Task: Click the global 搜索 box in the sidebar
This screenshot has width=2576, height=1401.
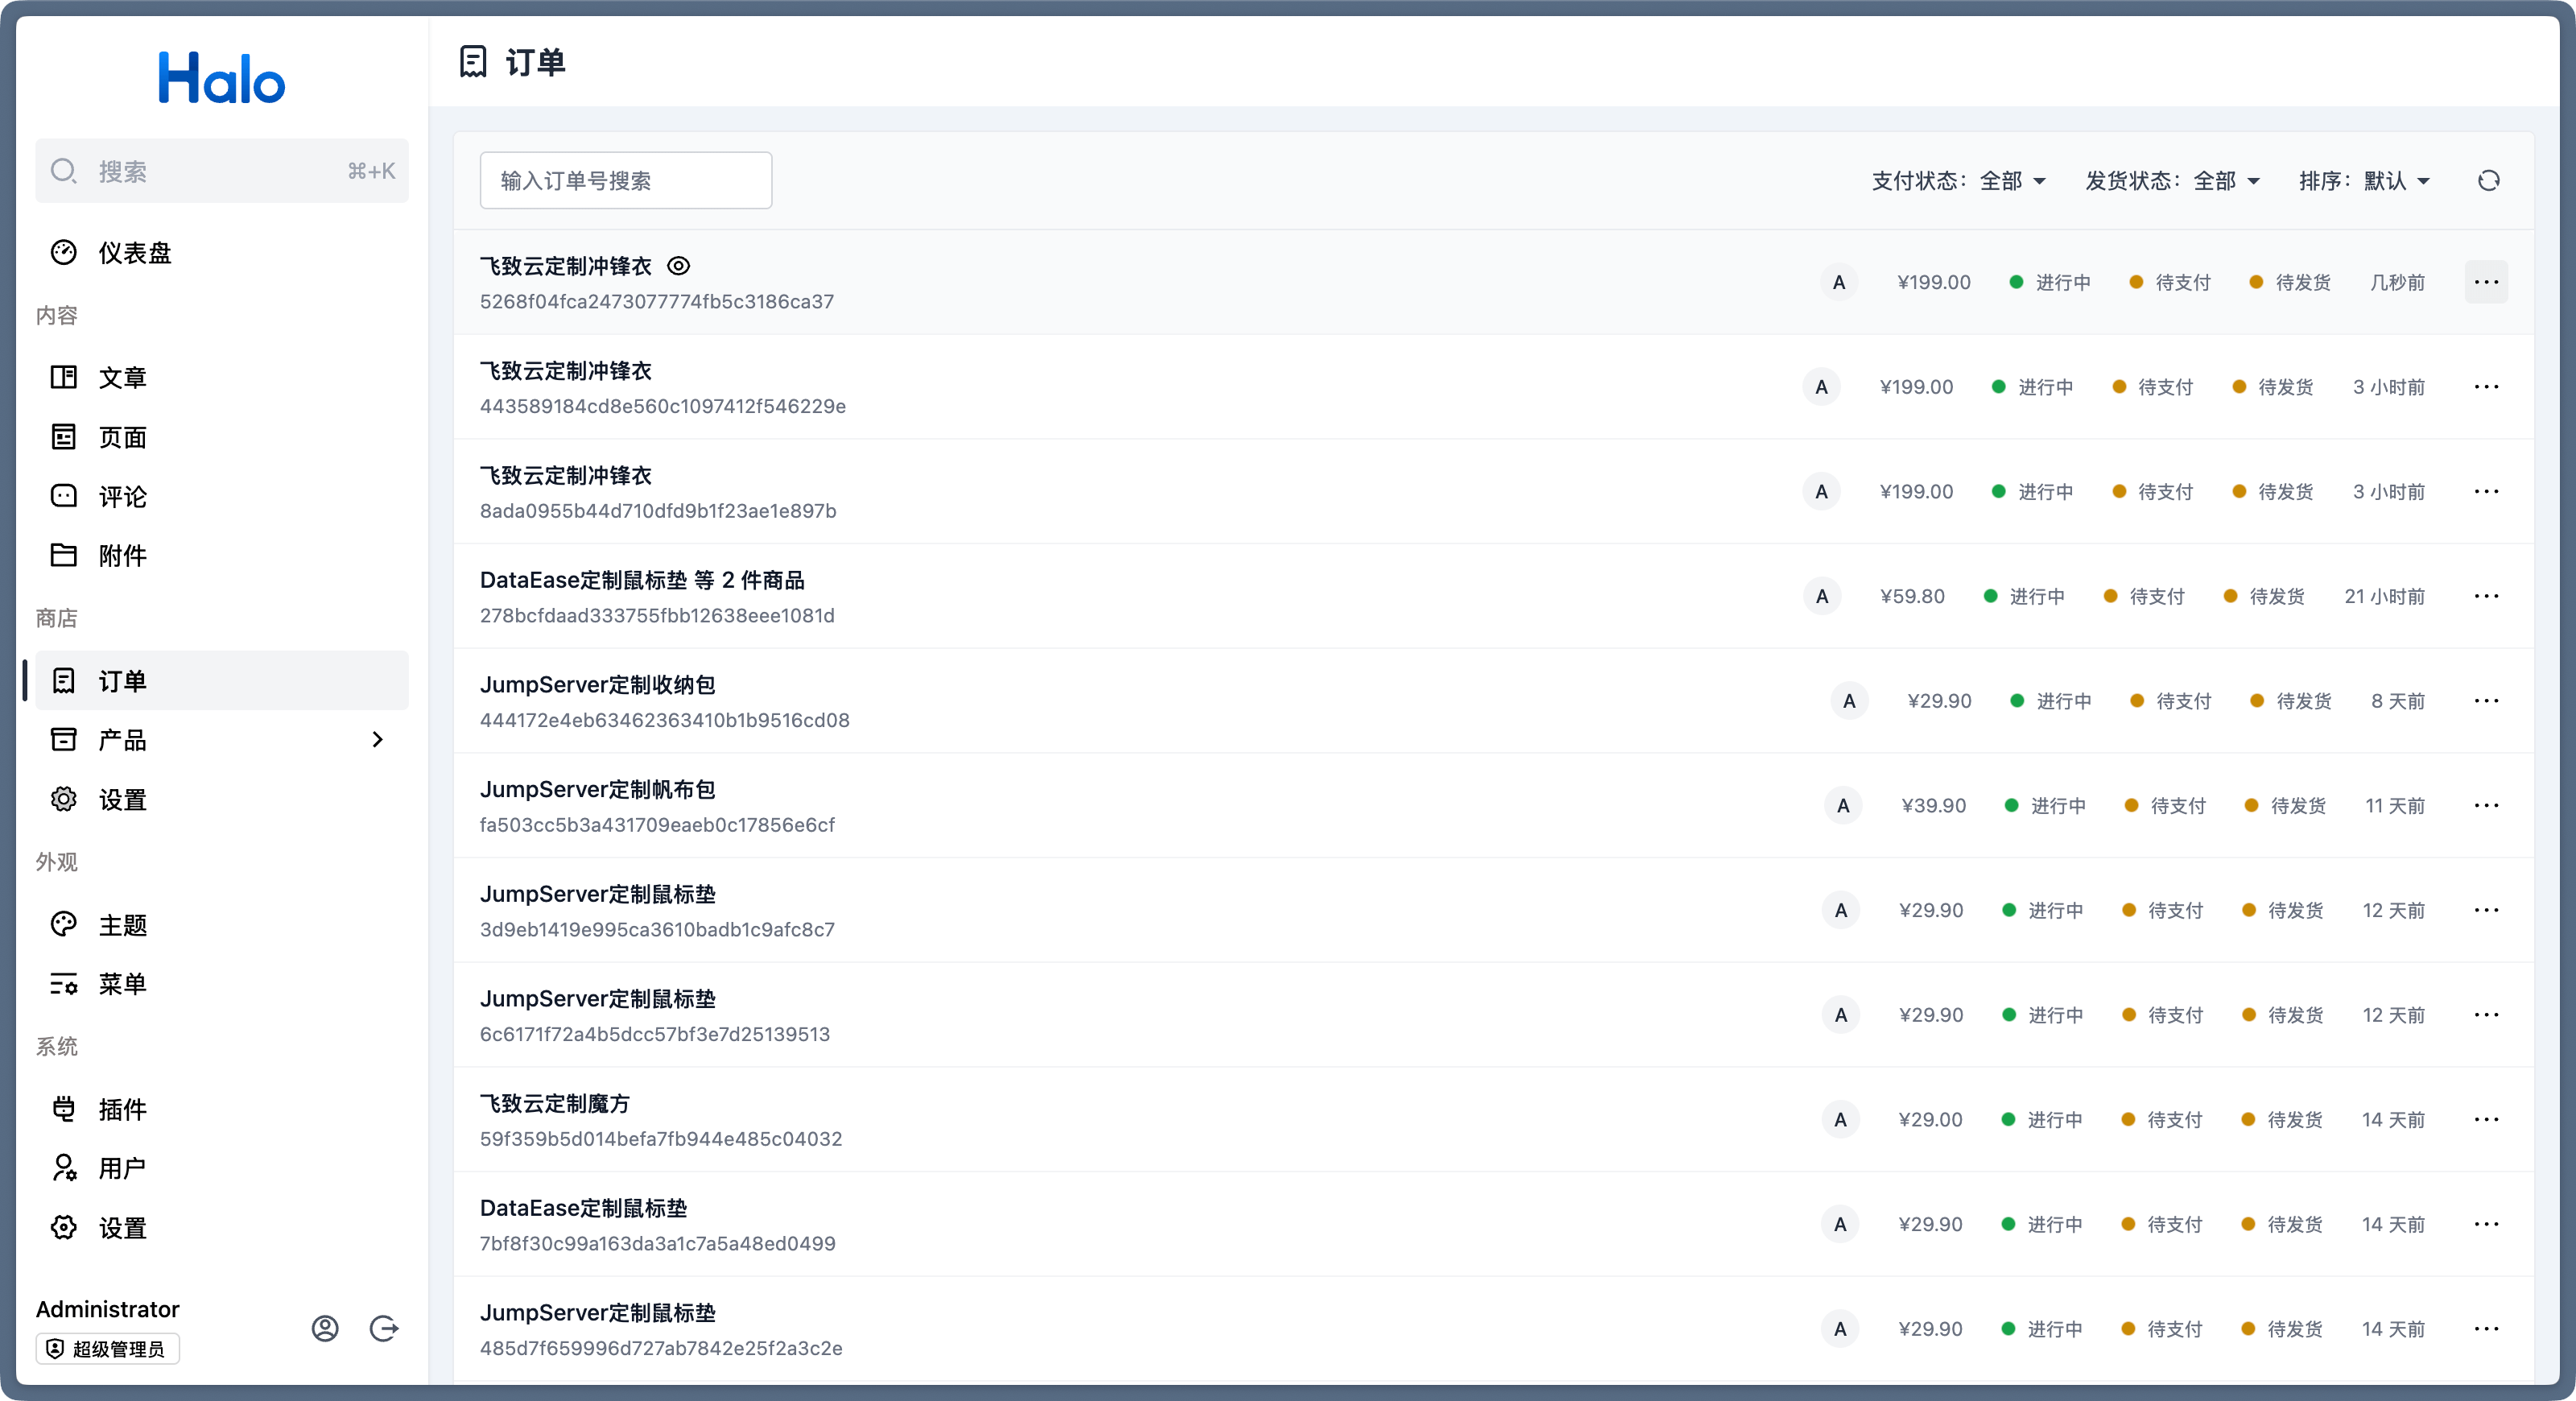Action: pyautogui.click(x=222, y=171)
